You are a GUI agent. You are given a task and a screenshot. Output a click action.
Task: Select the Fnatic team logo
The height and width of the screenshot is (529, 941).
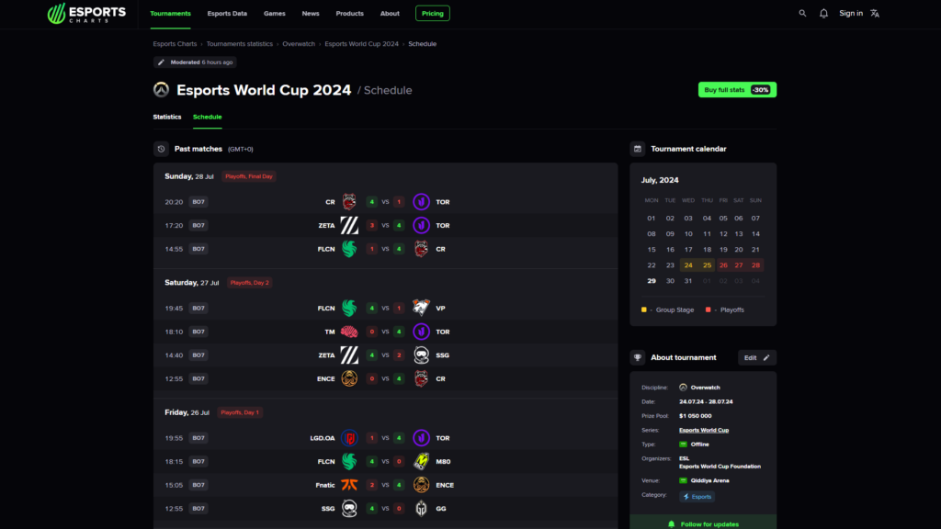349,484
